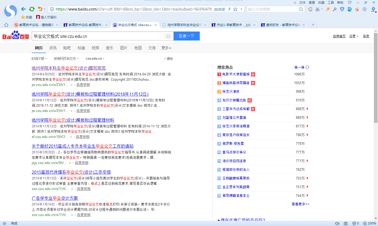The height and width of the screenshot is (226, 378).
Task: Click the 100% zoom level control
Action: pos(370,223)
